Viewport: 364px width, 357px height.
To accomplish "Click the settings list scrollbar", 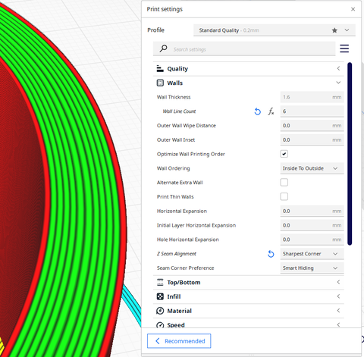I will coord(350,154).
